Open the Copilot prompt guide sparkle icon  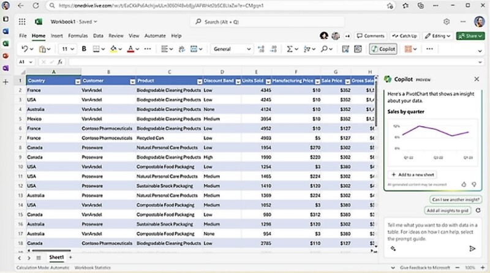click(x=393, y=249)
